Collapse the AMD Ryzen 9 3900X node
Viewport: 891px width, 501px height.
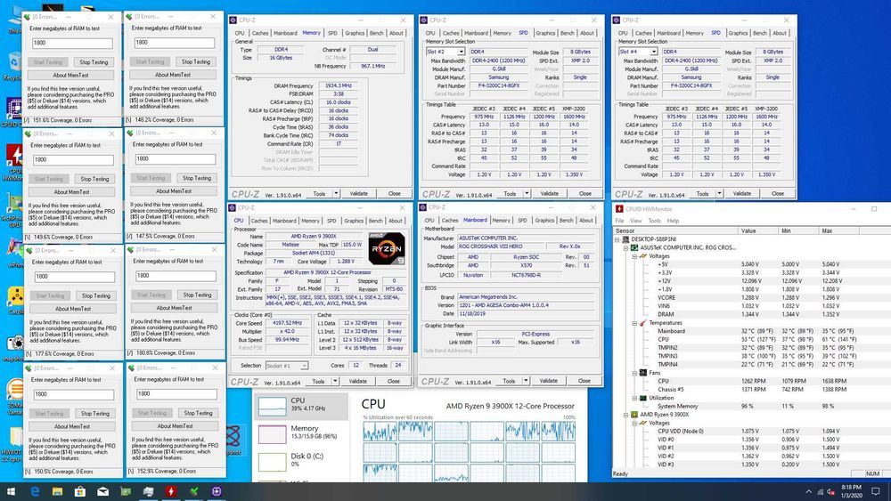pos(625,415)
